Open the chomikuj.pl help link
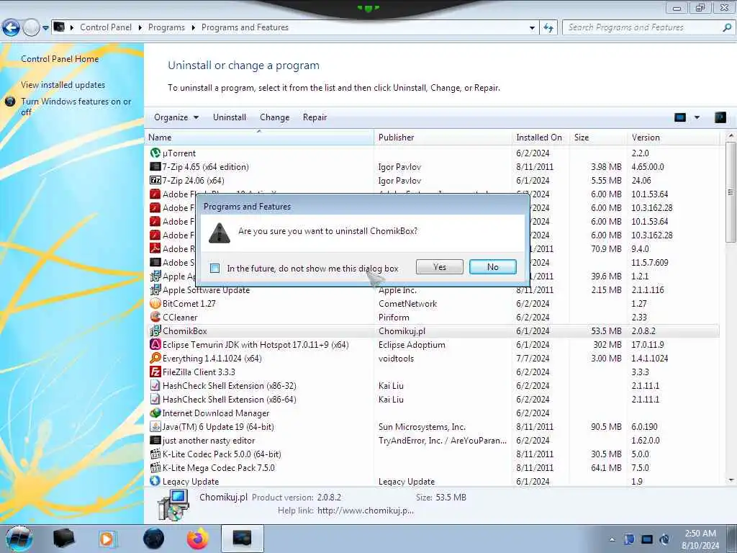 [365, 511]
